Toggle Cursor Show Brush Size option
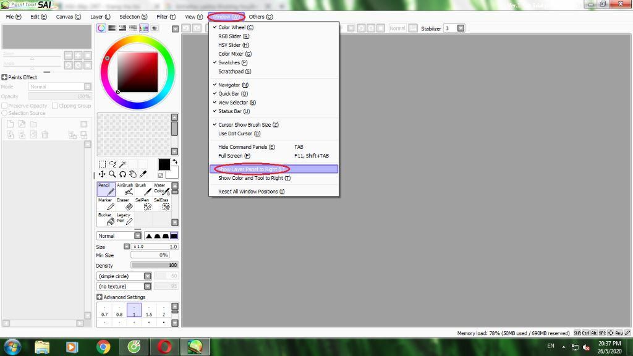Screen dimensions: 633x356 (274, 125)
